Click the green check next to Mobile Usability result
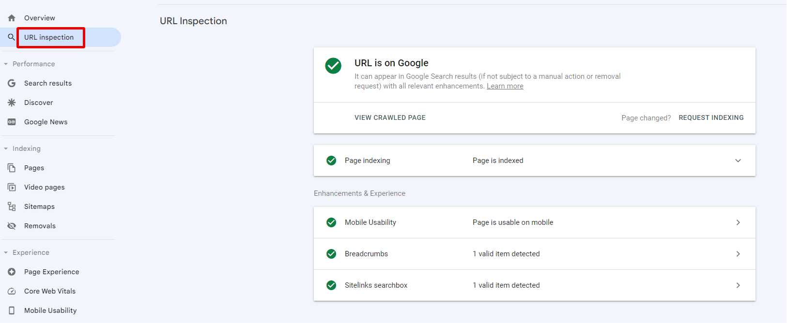Viewport: 787px width, 323px height. [x=331, y=222]
